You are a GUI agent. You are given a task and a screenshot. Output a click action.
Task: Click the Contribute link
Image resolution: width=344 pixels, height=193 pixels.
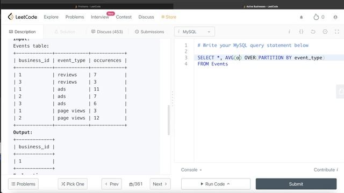click(326, 170)
